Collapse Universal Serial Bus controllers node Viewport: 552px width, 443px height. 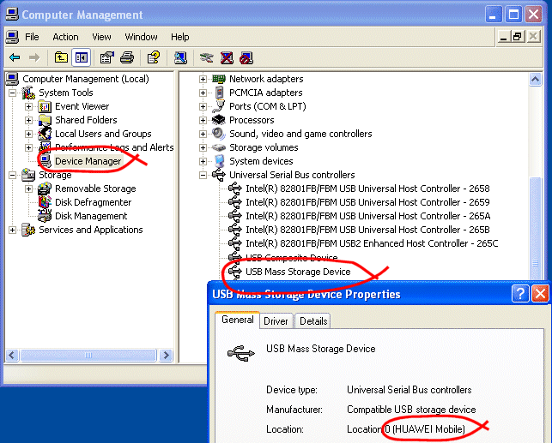[203, 175]
